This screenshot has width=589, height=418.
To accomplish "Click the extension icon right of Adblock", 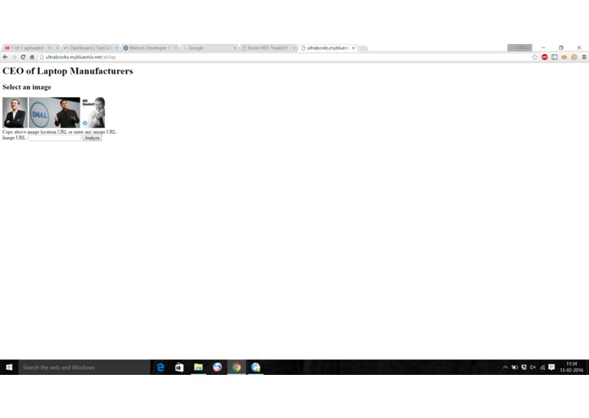I will [x=554, y=57].
